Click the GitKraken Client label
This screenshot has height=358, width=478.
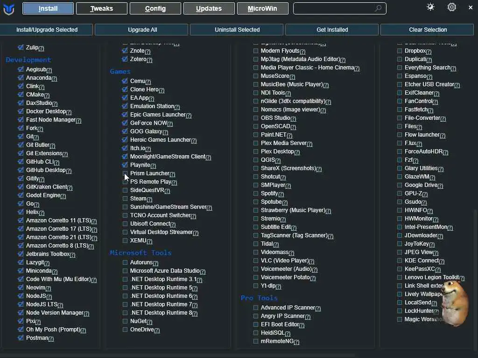pyautogui.click(x=46, y=187)
